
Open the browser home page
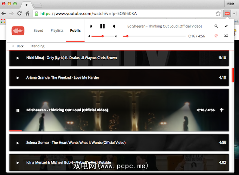click(27, 13)
